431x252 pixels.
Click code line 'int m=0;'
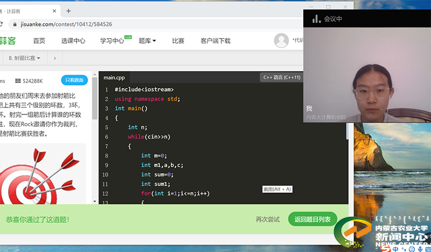154,155
